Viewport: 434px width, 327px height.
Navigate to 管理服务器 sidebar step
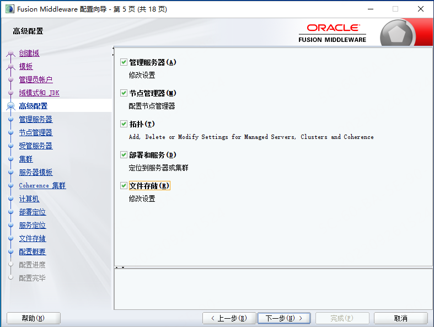(36, 119)
